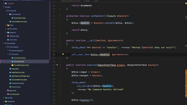
Task: Click the AppFactory.php class icon
Action: point(10,72)
